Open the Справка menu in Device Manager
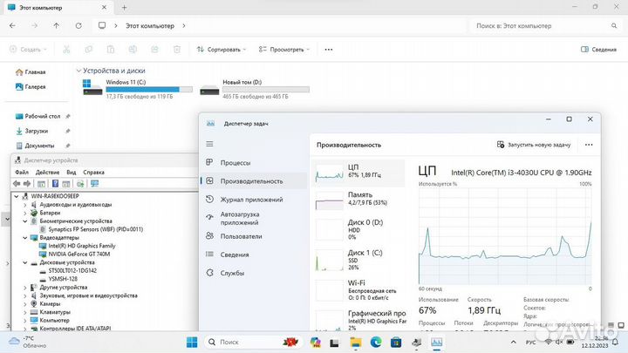This screenshot has width=628, height=353. tap(93, 172)
